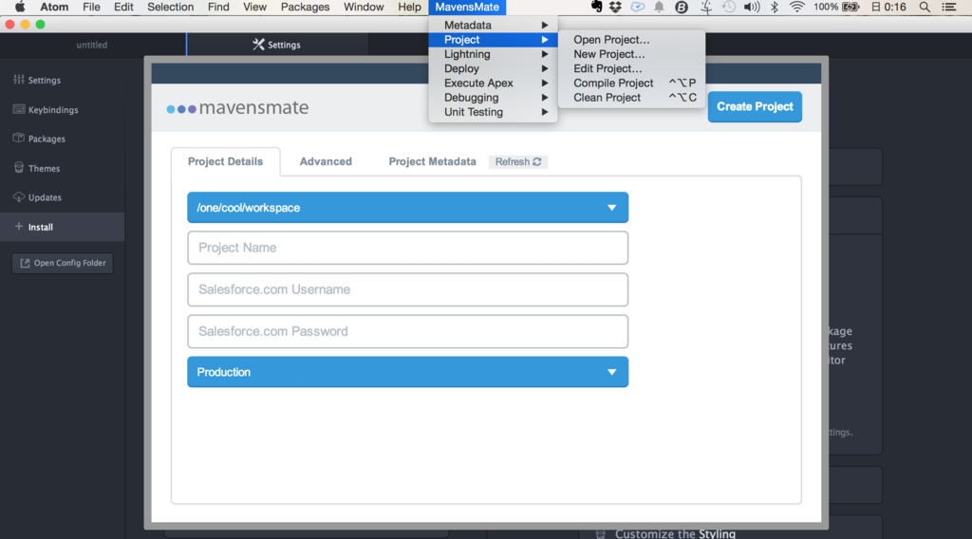Open the Help menu
This screenshot has height=539, width=972.
[x=409, y=7]
